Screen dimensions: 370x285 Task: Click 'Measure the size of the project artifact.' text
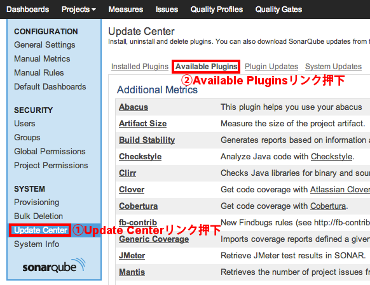[x=293, y=124]
